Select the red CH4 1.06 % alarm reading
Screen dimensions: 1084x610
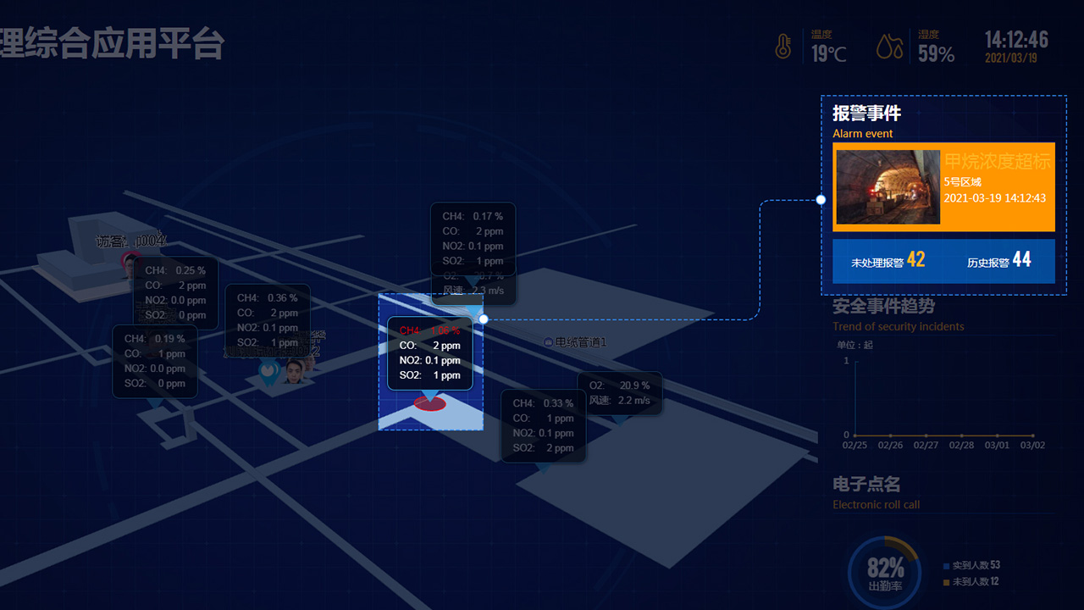pyautogui.click(x=430, y=330)
